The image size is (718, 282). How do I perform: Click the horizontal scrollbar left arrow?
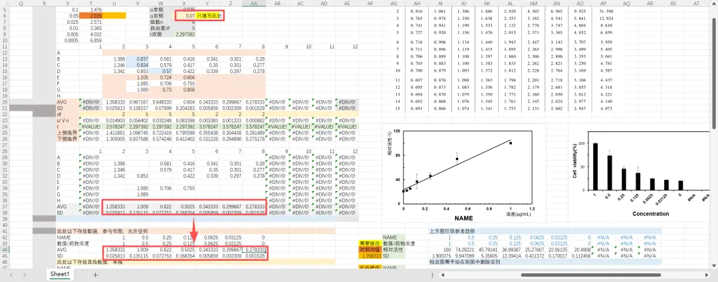click(443, 275)
